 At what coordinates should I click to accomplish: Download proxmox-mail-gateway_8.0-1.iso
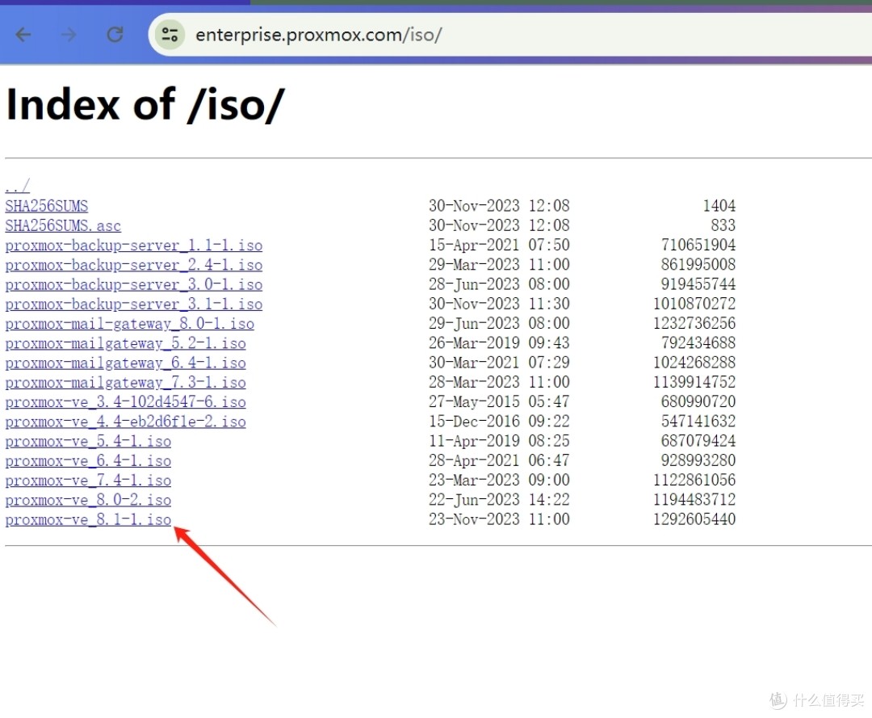tap(129, 323)
